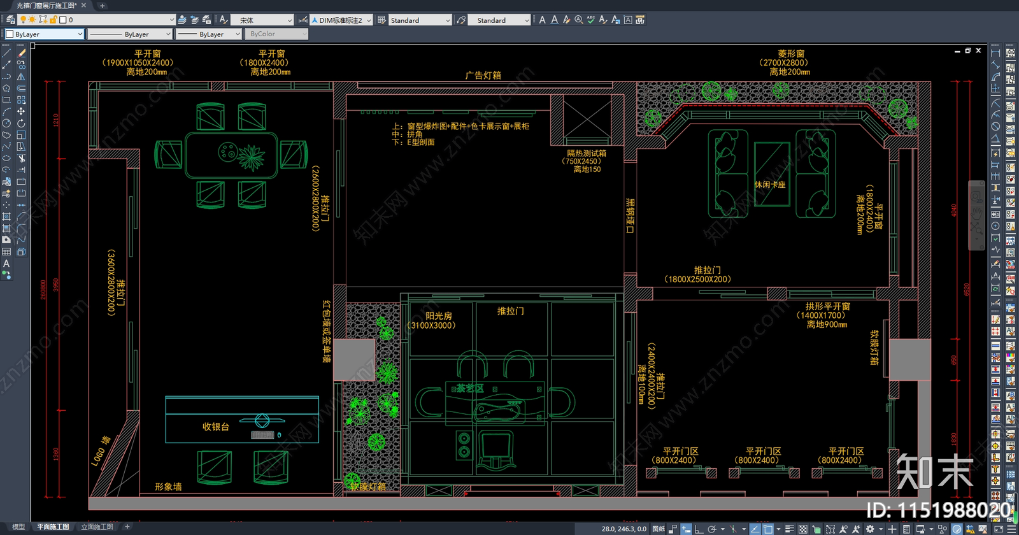1019x535 pixels.
Task: Select the Move tool
Action: click(21, 111)
